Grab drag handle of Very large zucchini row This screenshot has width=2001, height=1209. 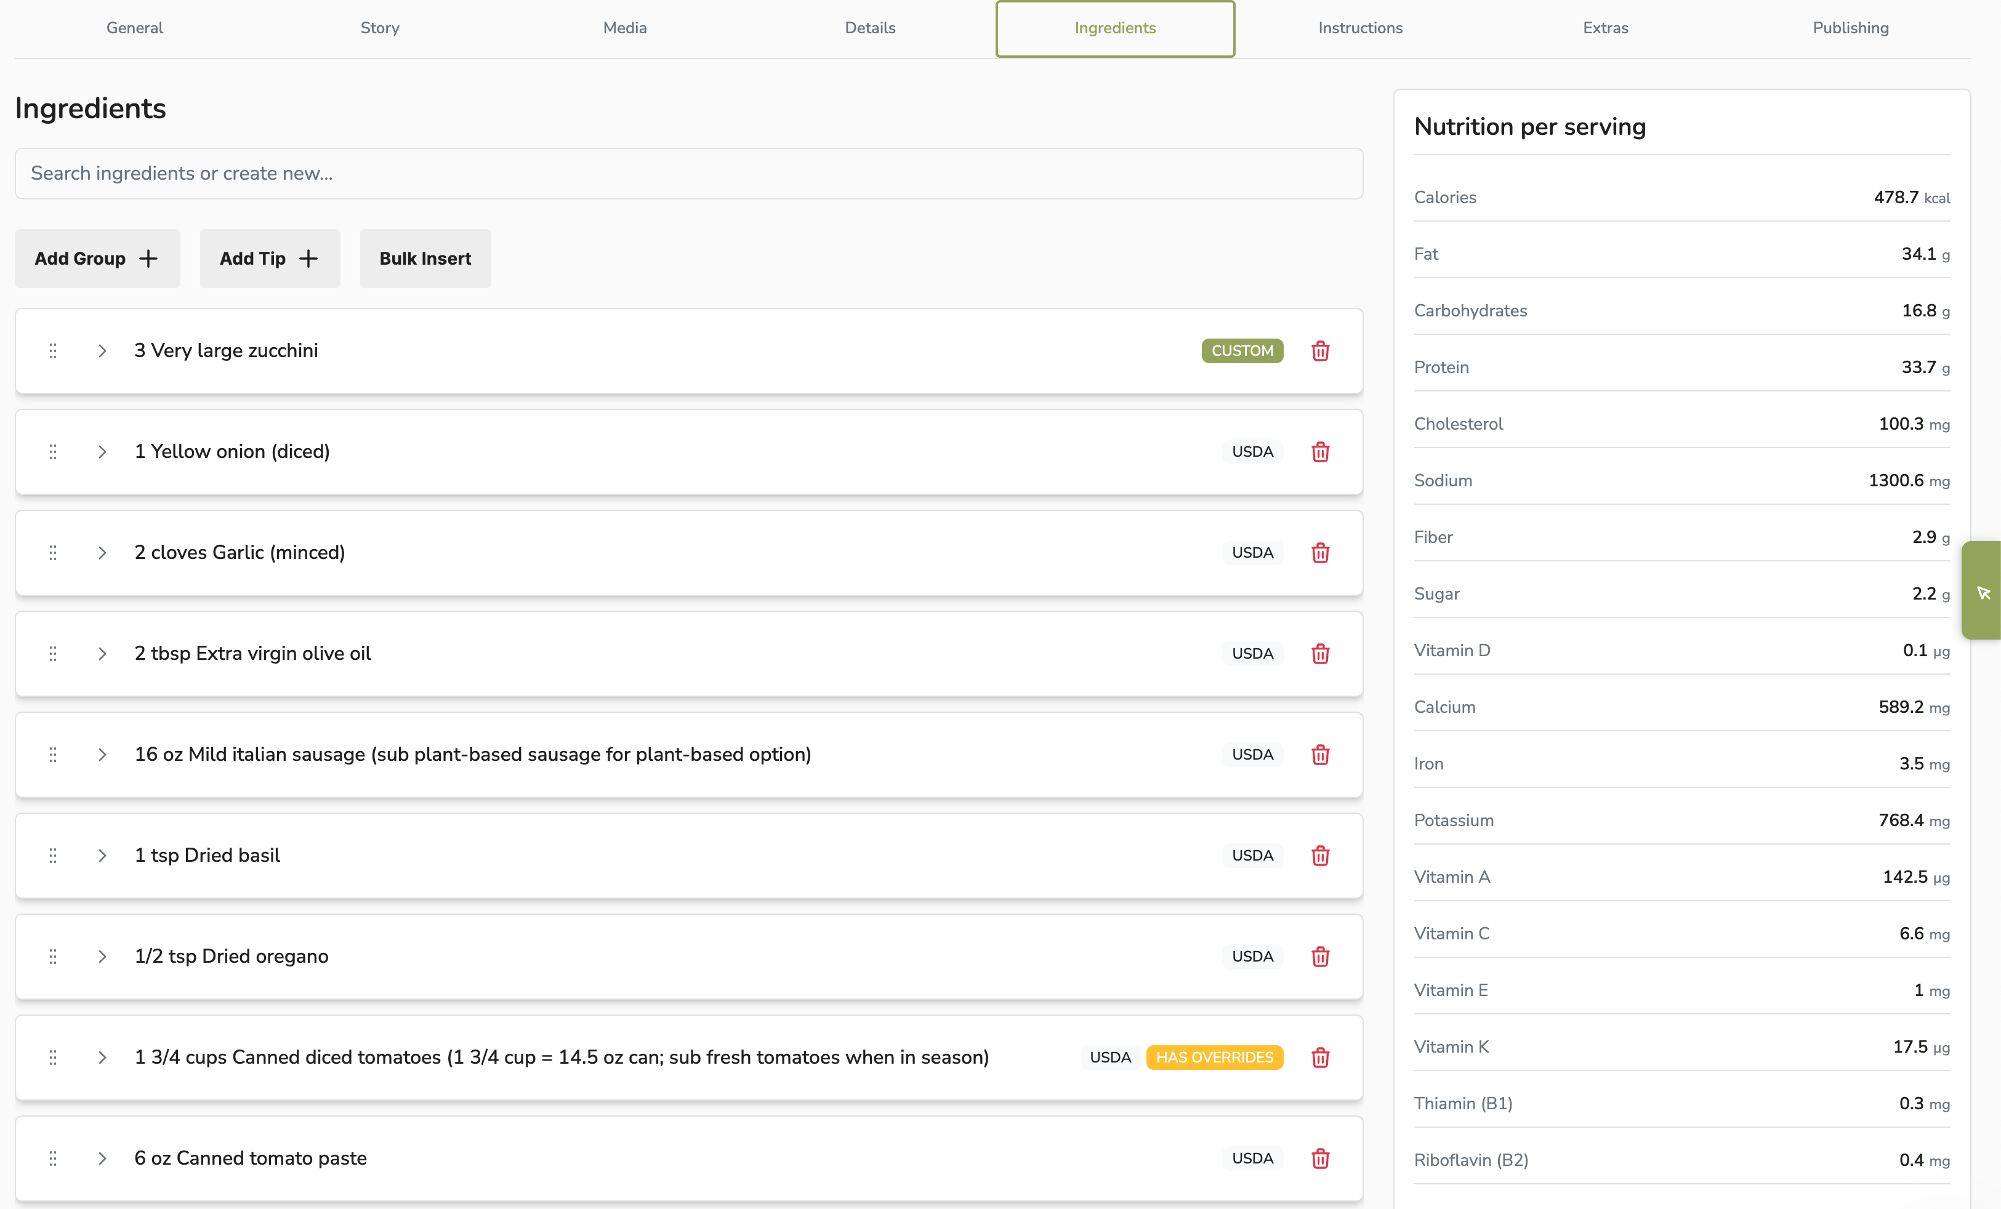pyautogui.click(x=53, y=351)
